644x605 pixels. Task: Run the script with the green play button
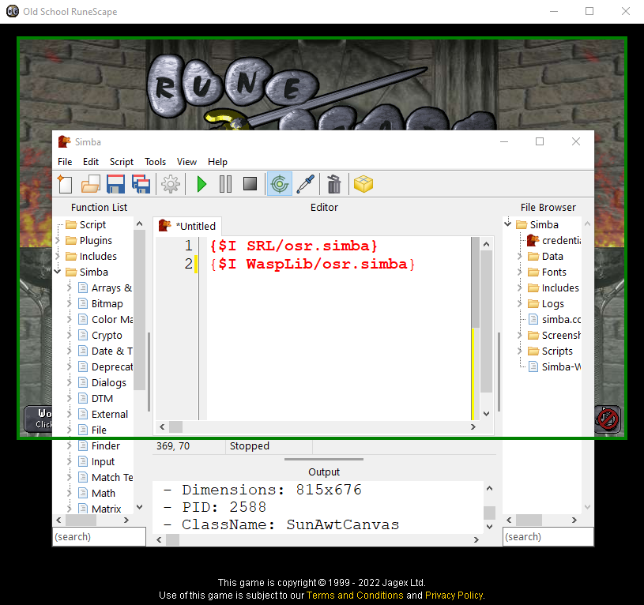pos(201,184)
